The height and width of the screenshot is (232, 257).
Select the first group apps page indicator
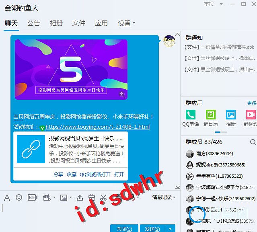[x=218, y=132]
